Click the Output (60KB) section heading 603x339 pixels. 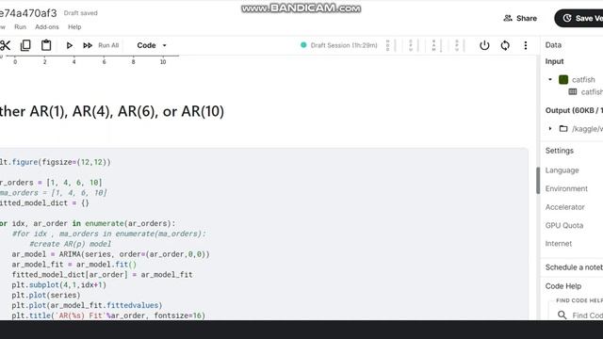click(x=574, y=110)
